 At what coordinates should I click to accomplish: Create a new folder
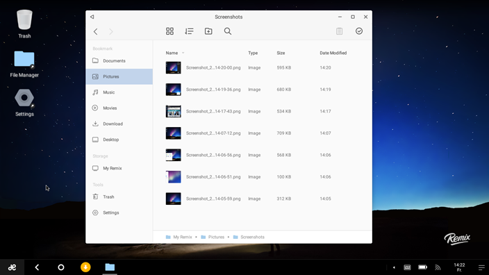tap(208, 31)
